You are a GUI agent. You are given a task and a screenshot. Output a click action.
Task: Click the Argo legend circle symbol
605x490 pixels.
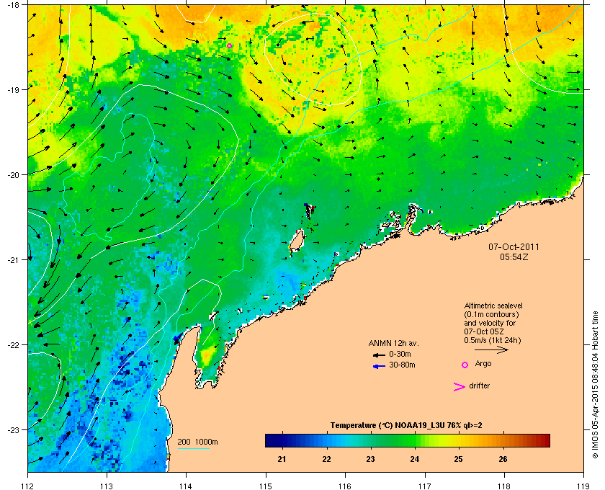(465, 365)
